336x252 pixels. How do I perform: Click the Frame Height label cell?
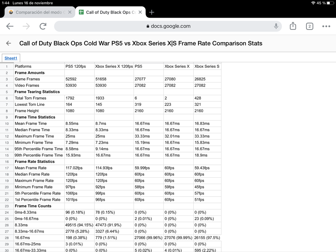[39, 111]
